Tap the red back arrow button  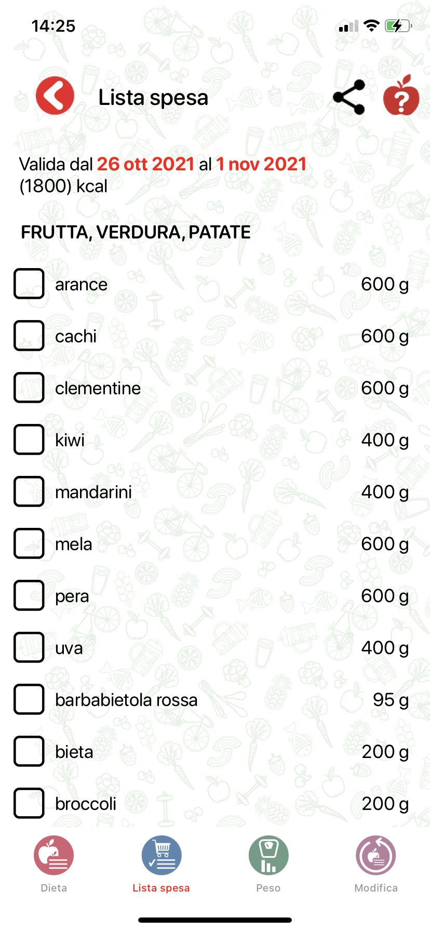(55, 96)
